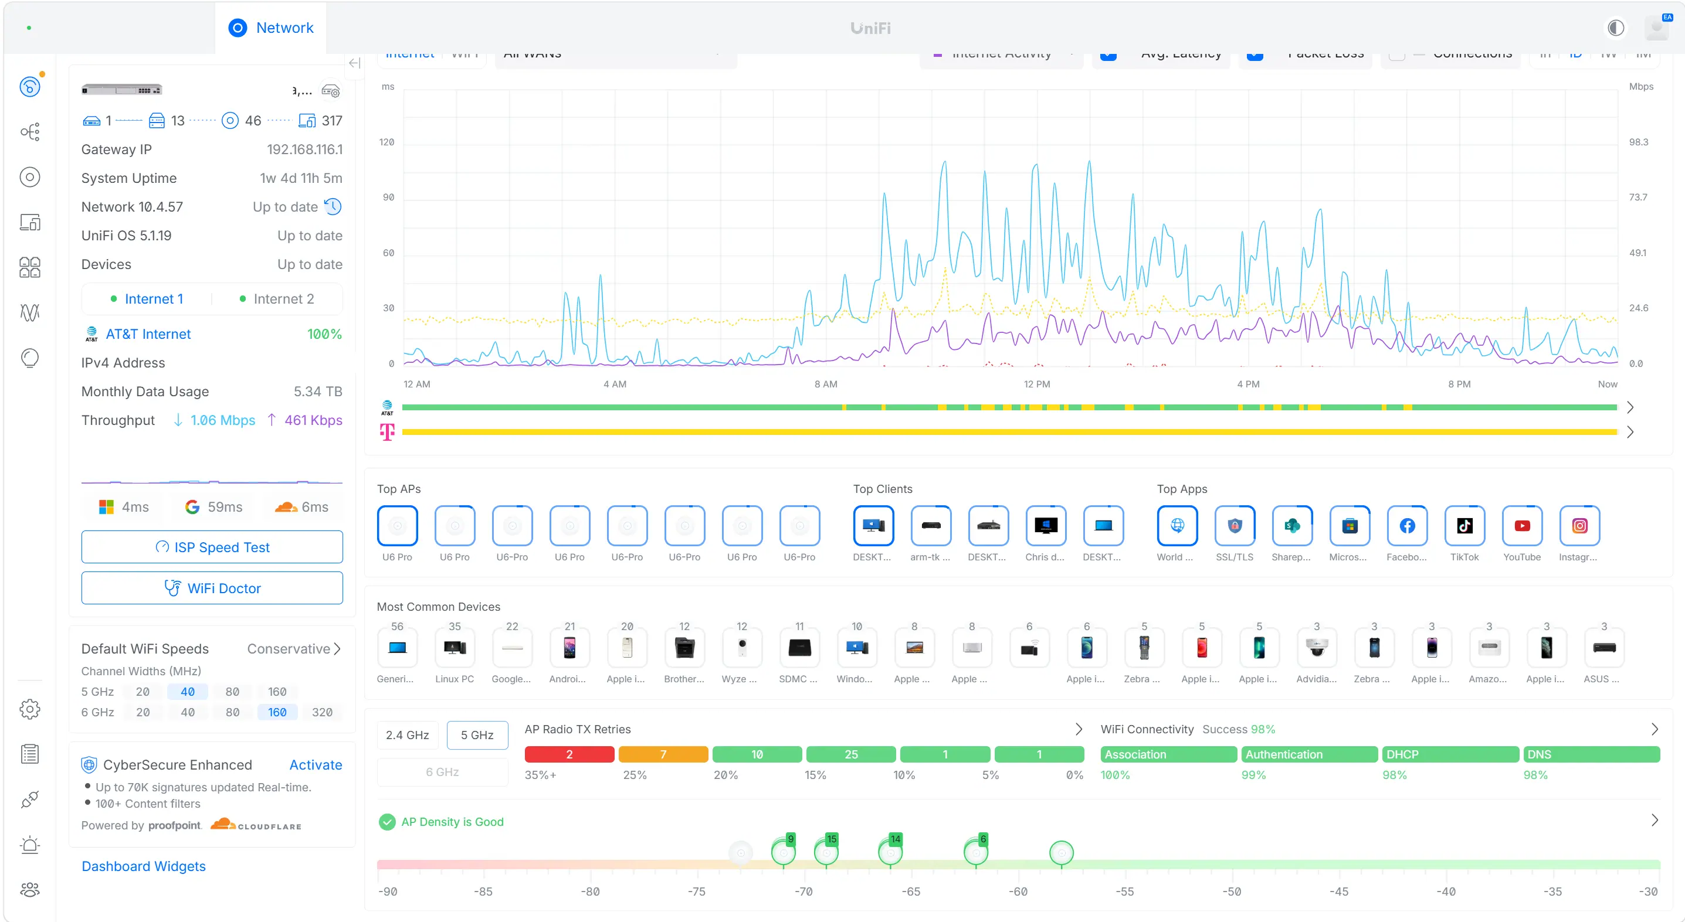
Task: Select 6 GHz 40 MHz channel width
Action: point(188,712)
